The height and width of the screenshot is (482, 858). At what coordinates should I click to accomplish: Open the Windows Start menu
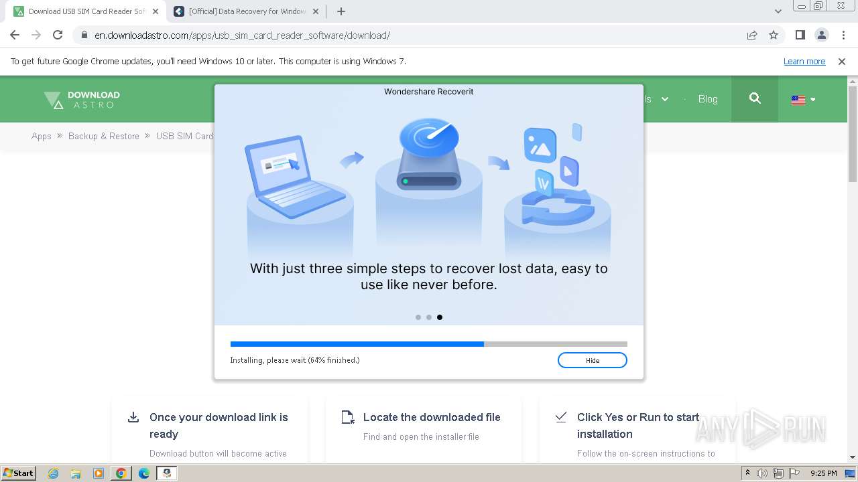[x=18, y=473]
